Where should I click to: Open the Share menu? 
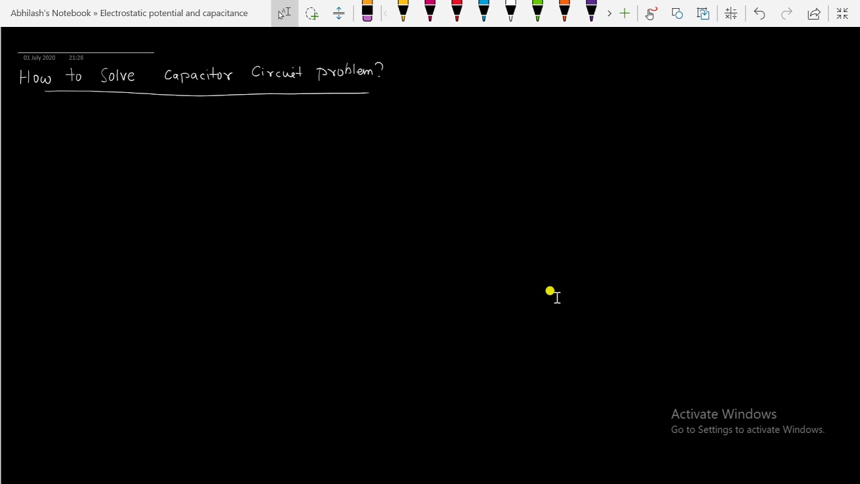[814, 13]
